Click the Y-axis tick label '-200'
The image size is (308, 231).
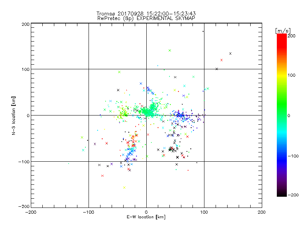[24, 206]
